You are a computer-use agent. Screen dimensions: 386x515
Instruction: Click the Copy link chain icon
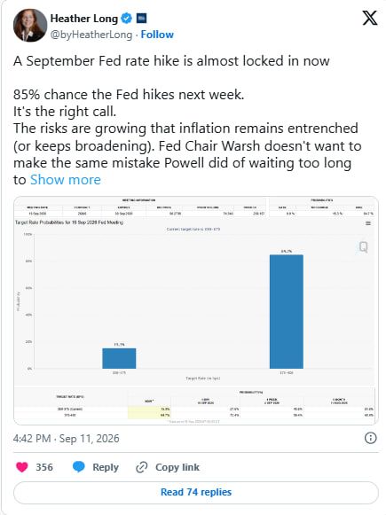tap(142, 467)
